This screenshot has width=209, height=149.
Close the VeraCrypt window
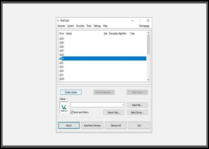148,21
